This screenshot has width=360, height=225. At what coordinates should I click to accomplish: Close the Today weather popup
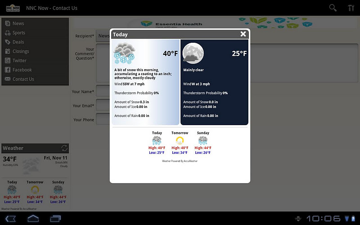[x=243, y=34]
